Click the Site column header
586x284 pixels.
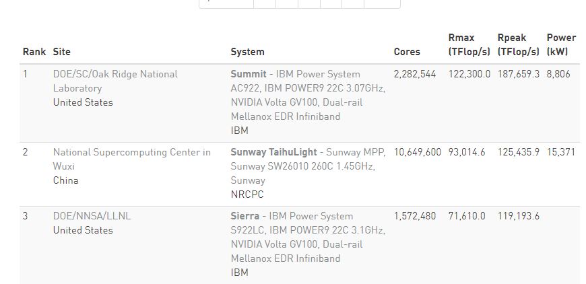point(62,52)
